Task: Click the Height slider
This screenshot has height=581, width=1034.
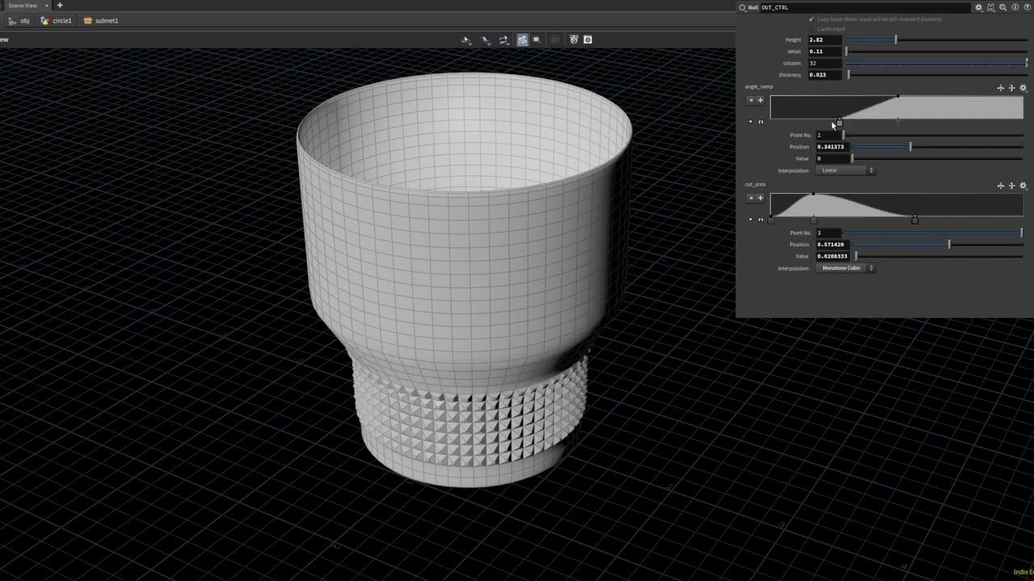Action: click(935, 40)
